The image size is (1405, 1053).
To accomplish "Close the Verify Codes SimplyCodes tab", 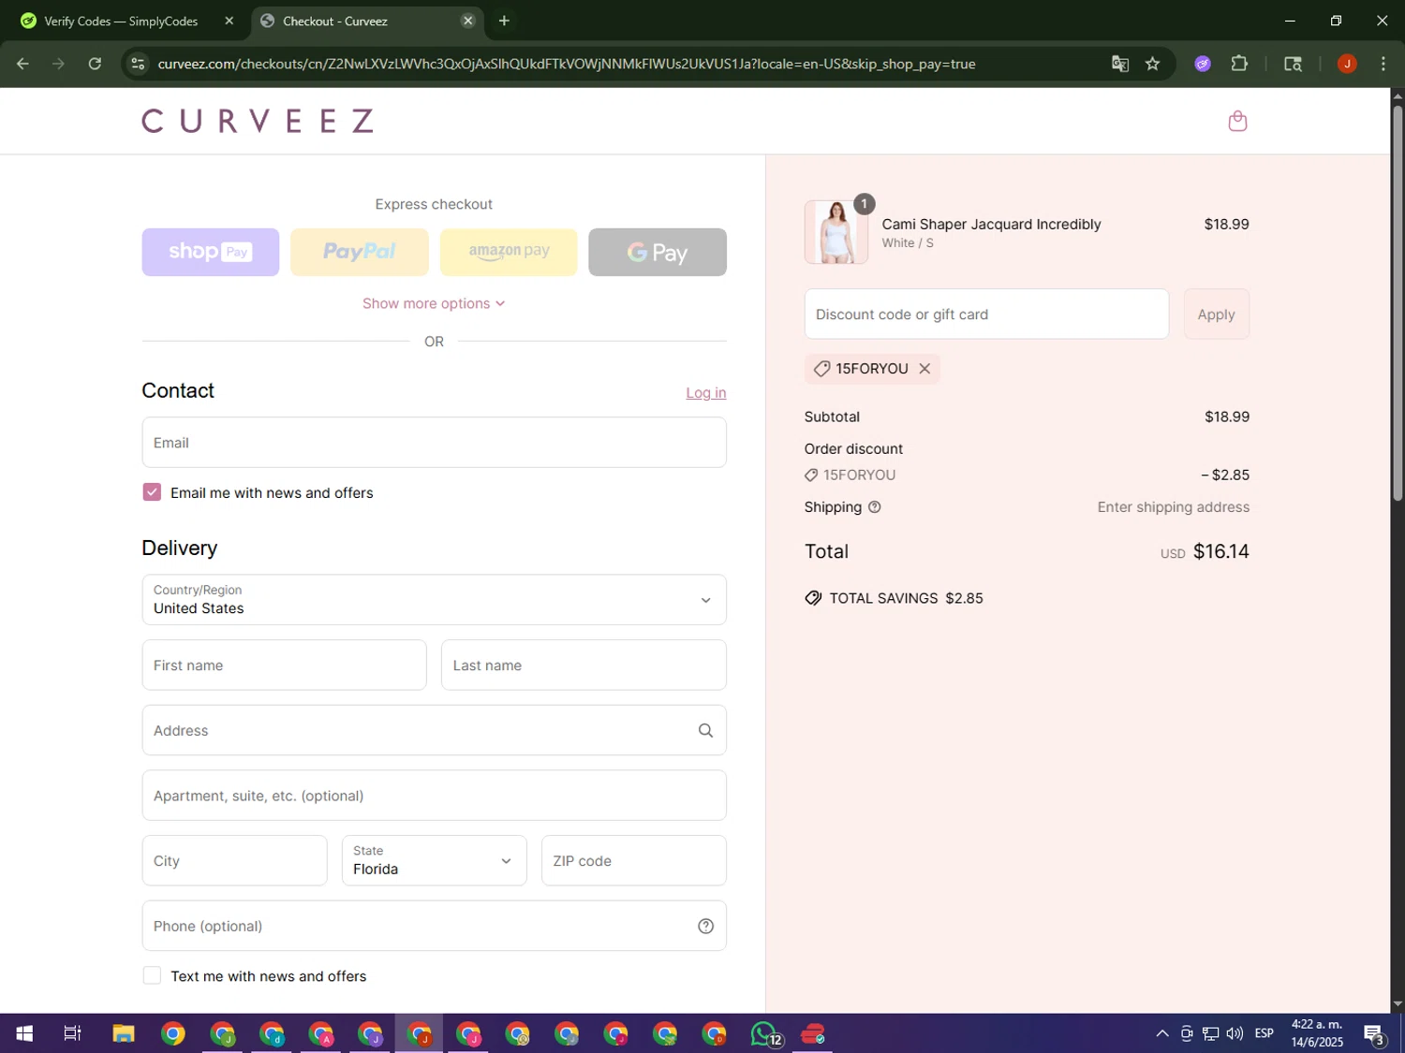I will tap(229, 21).
